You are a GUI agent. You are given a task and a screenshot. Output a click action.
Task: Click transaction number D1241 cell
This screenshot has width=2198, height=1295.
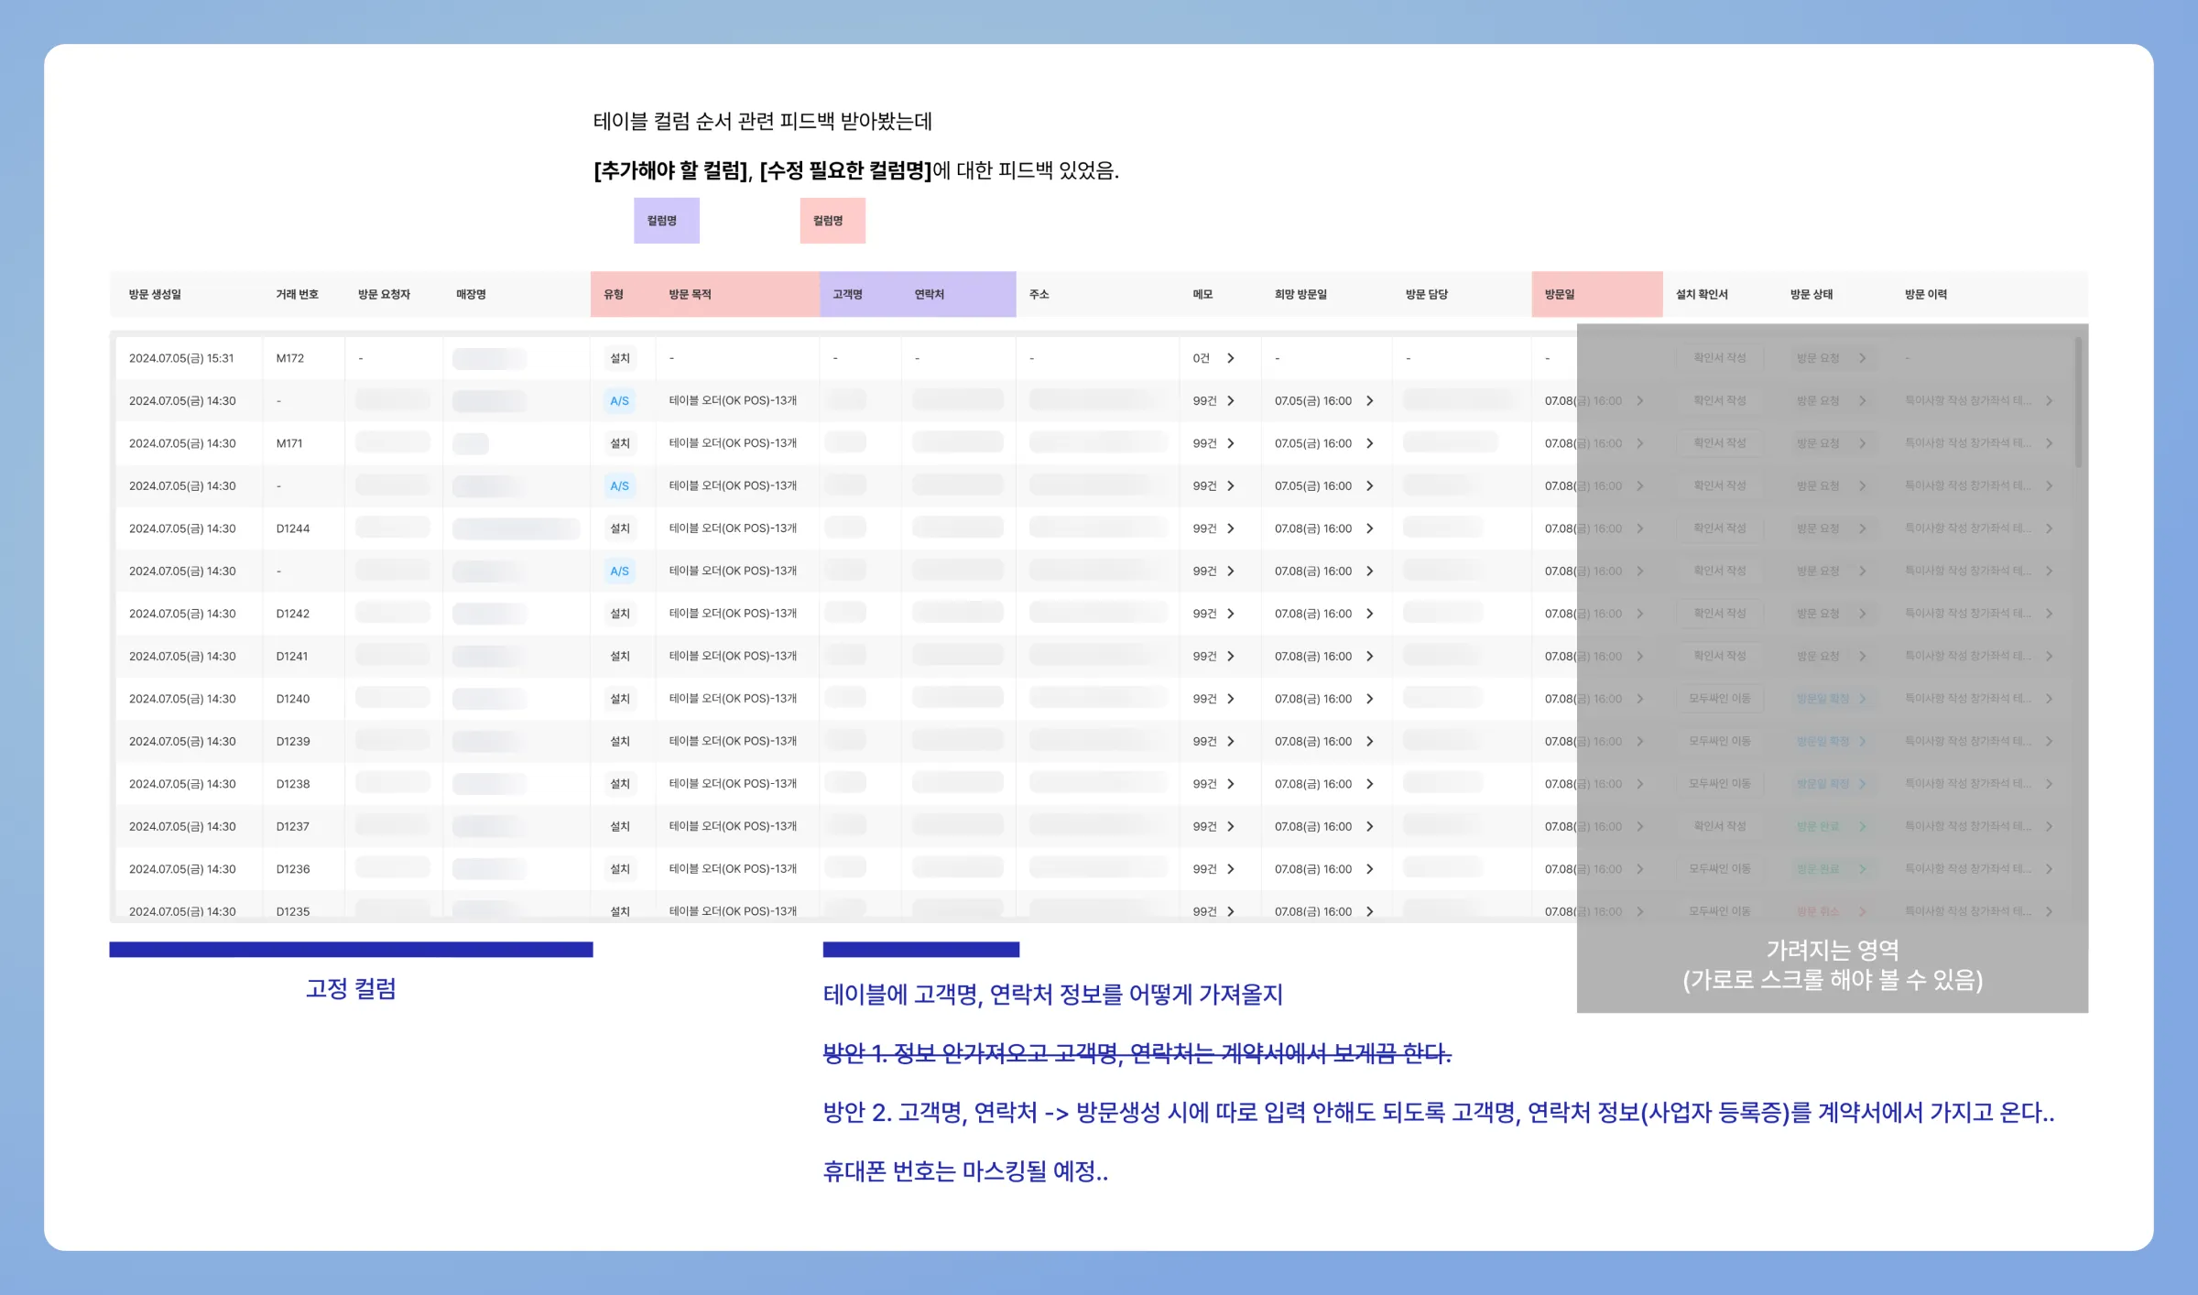pos(292,656)
